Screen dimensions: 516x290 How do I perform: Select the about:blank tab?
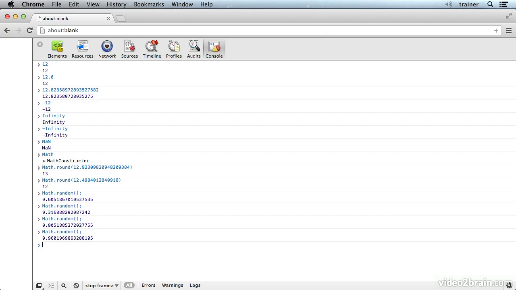click(73, 19)
